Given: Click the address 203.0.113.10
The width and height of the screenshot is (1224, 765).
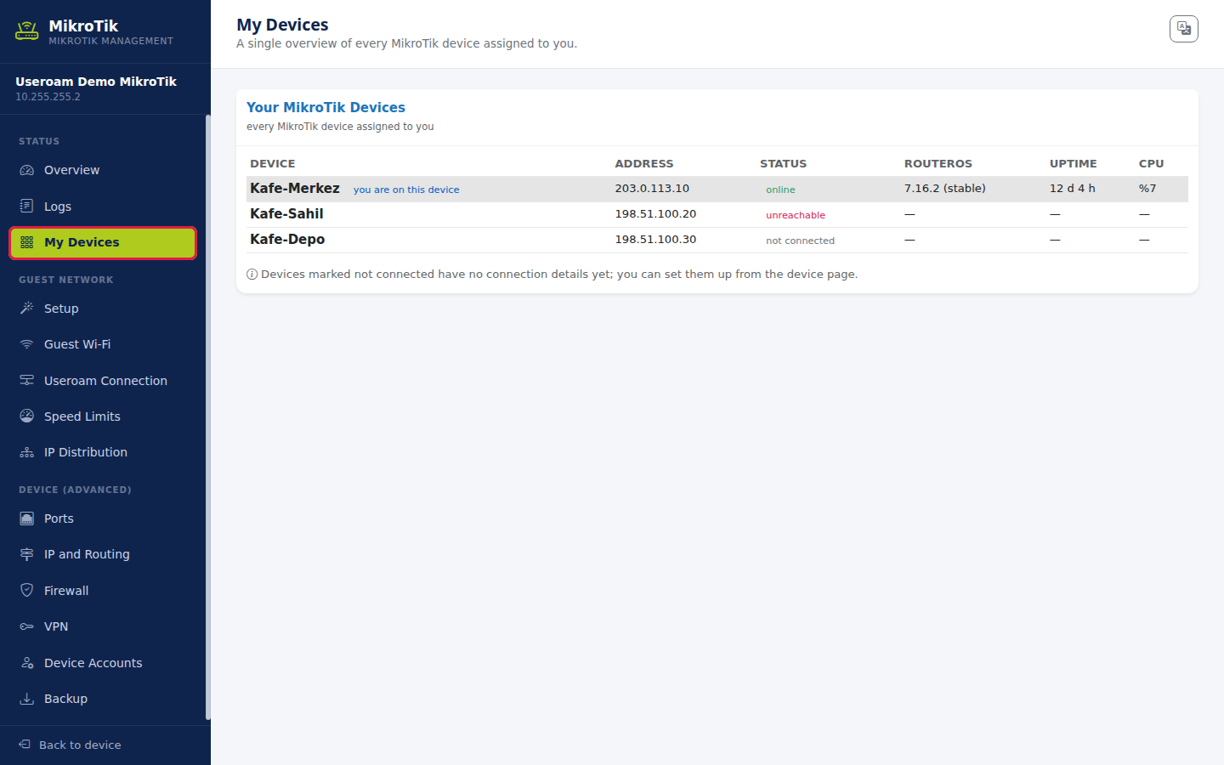Looking at the screenshot, I should pos(652,189).
